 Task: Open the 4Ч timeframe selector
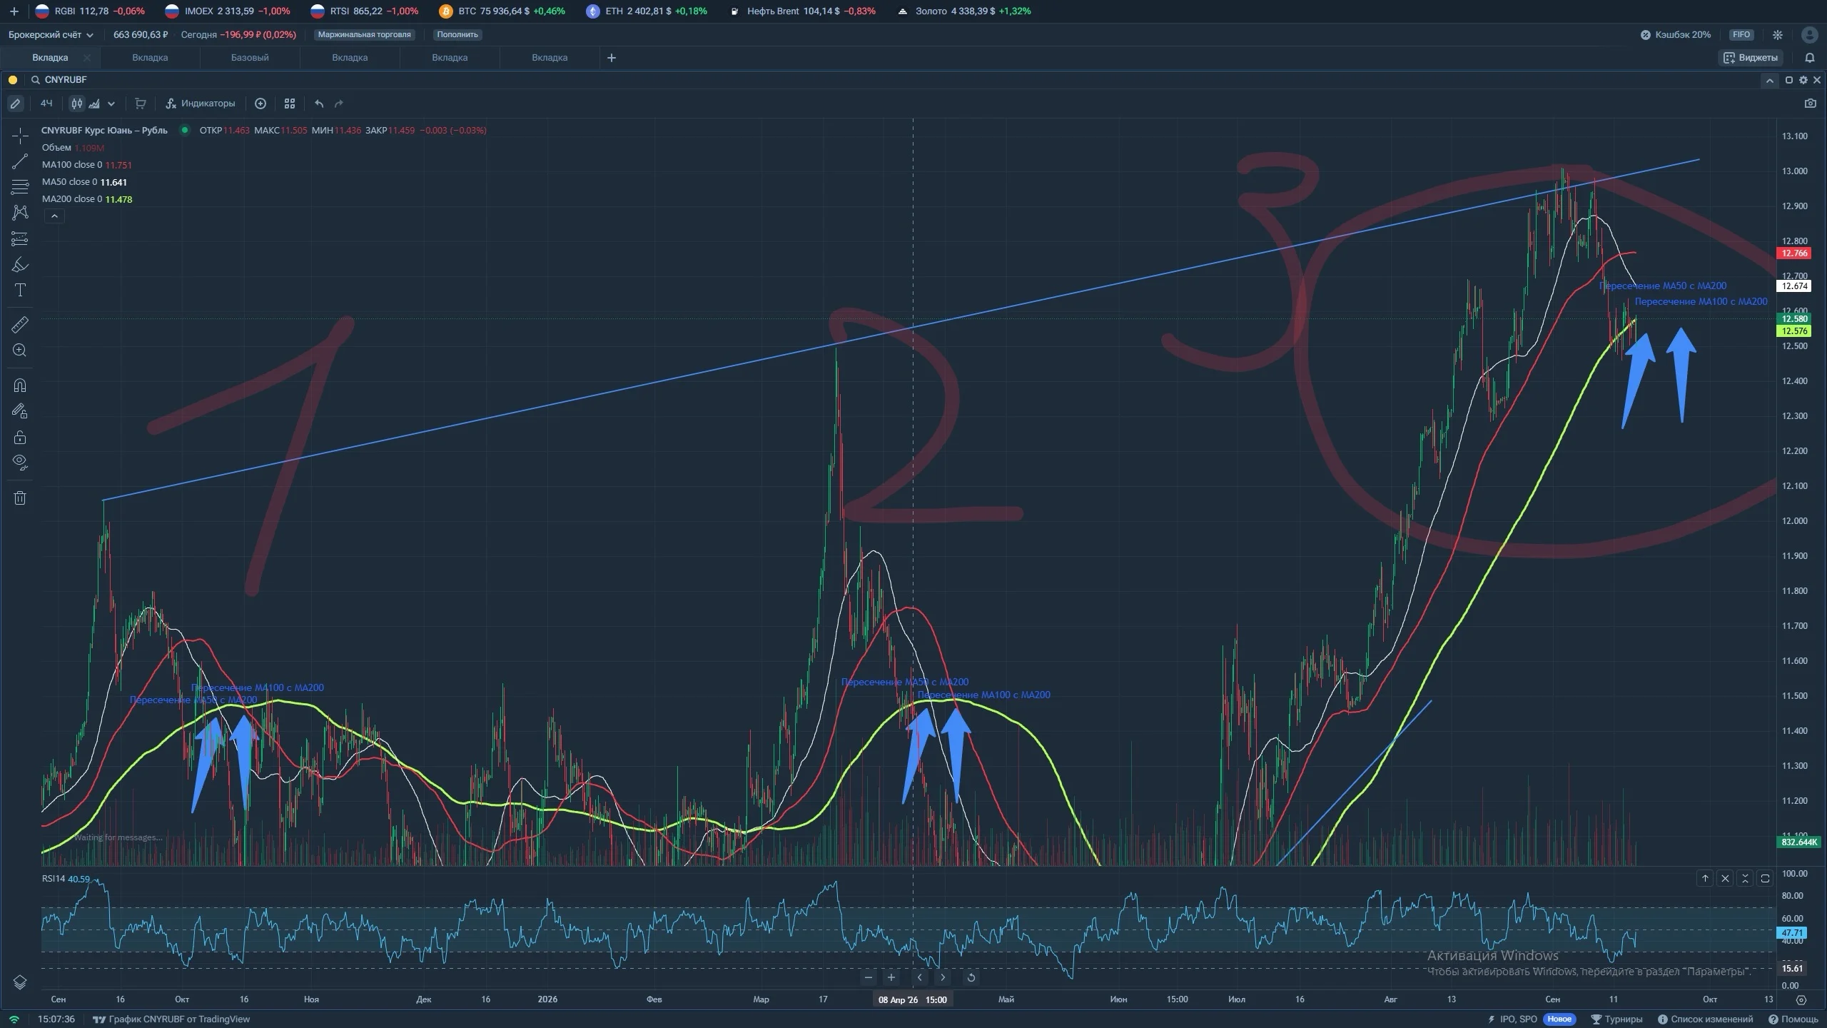(46, 104)
